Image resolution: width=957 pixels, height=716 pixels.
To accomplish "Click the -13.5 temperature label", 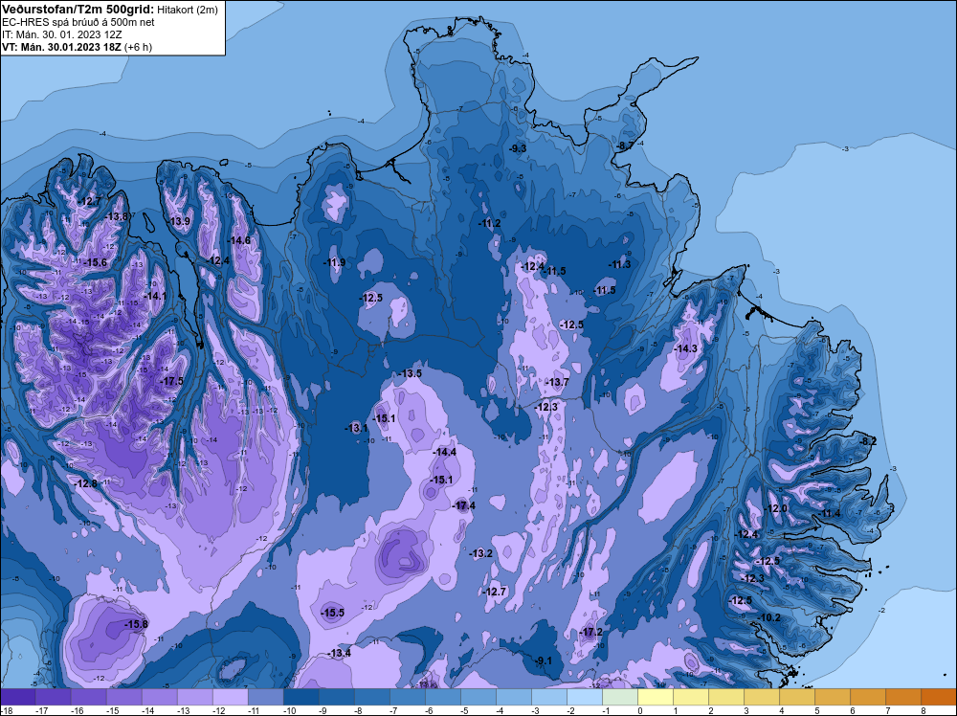I will pos(411,373).
